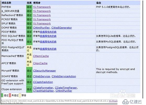Open Yii Framework link in $_SERVER变量 row
The width and height of the screenshot is (146, 105).
pos(42,11)
